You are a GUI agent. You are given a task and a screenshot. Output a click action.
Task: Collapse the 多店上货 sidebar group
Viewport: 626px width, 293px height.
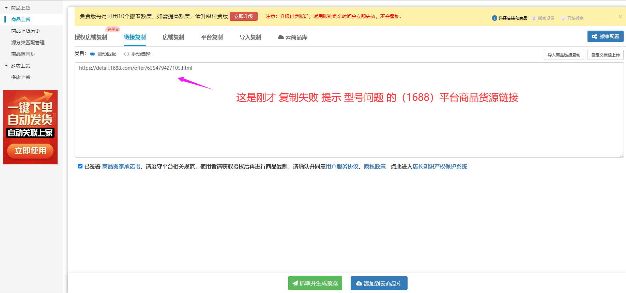6,66
